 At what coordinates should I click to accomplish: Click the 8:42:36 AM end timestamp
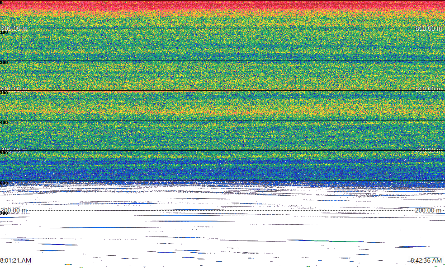click(x=426, y=260)
